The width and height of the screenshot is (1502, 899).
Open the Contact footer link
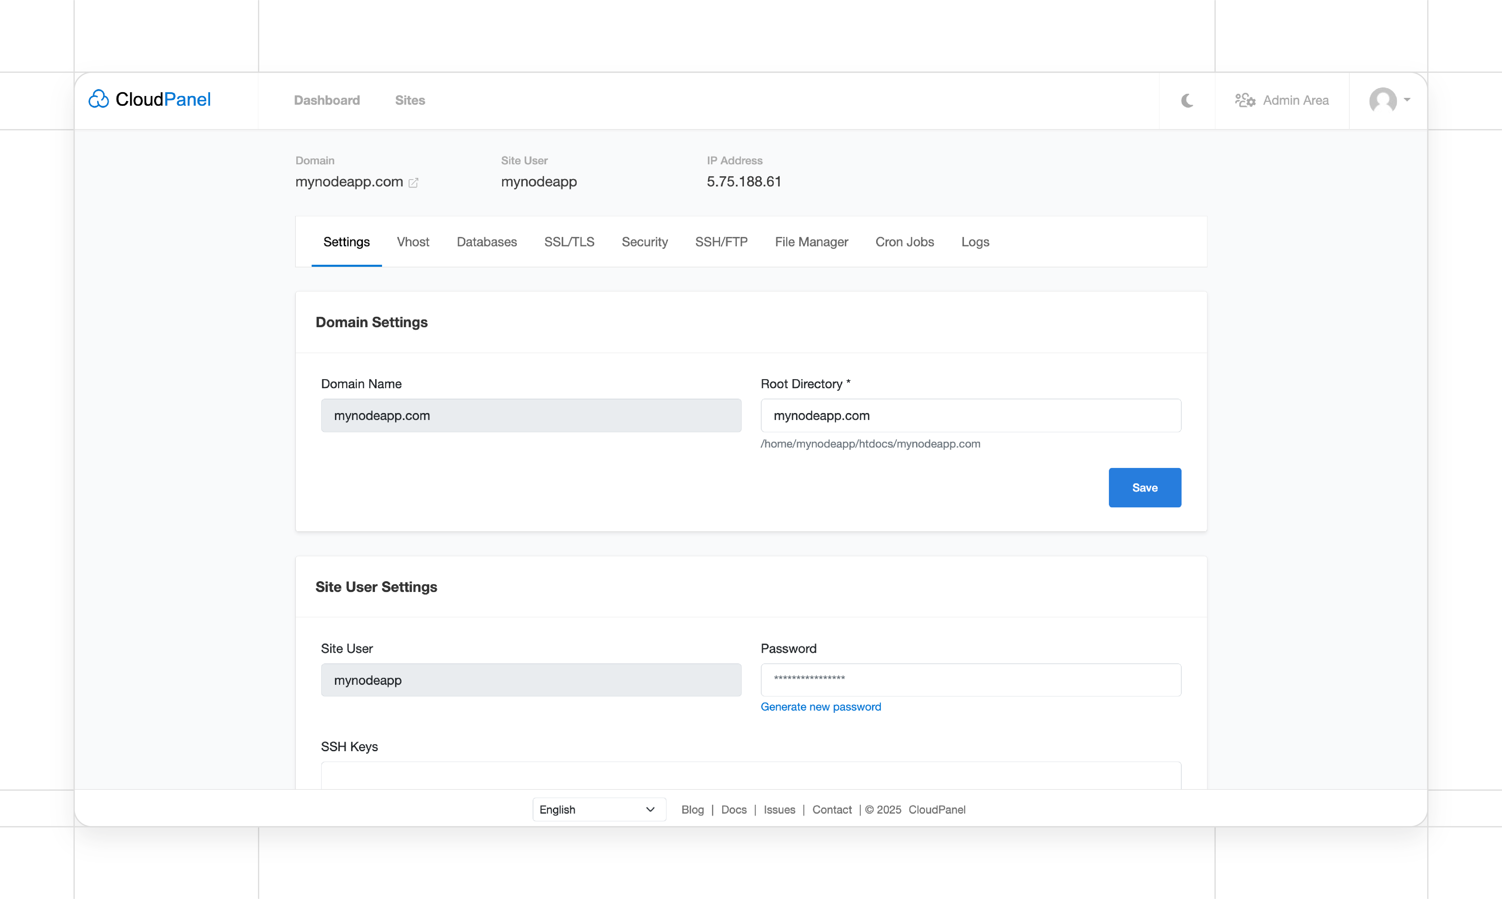[x=832, y=810]
